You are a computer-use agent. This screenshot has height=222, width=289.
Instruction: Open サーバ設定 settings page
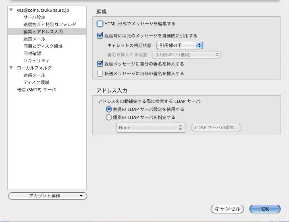coord(34,17)
